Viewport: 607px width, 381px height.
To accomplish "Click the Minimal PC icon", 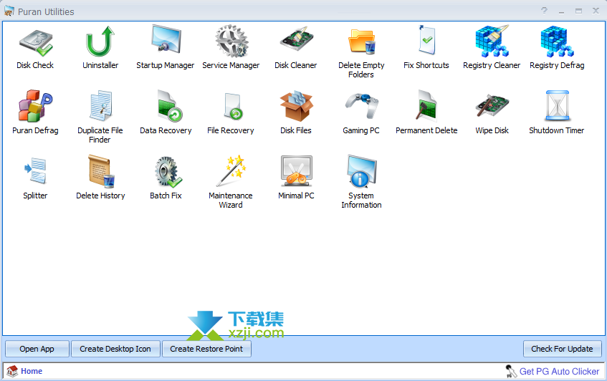I will (296, 170).
